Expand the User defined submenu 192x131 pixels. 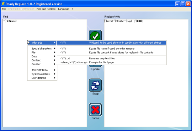(42, 78)
